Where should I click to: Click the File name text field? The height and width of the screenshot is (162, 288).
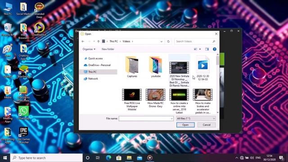tap(144, 119)
